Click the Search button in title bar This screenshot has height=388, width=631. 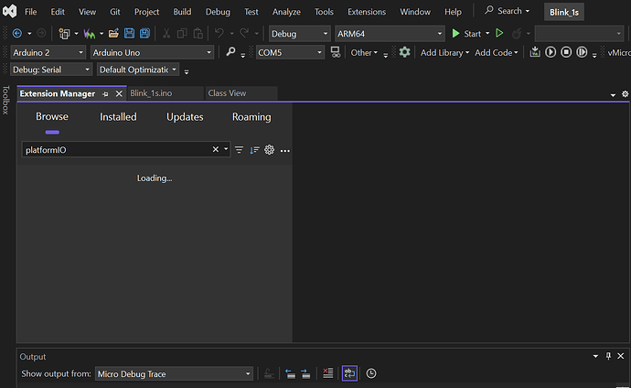507,11
